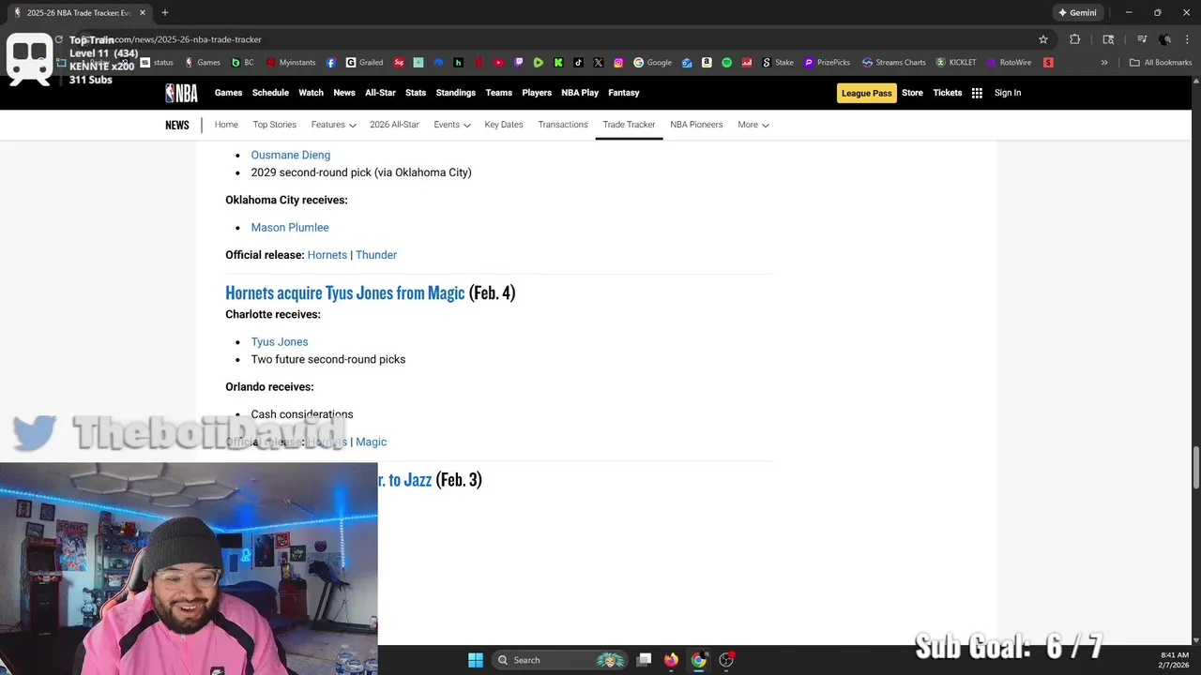Select the Trade Tracker tab
The image size is (1201, 675).
point(629,125)
